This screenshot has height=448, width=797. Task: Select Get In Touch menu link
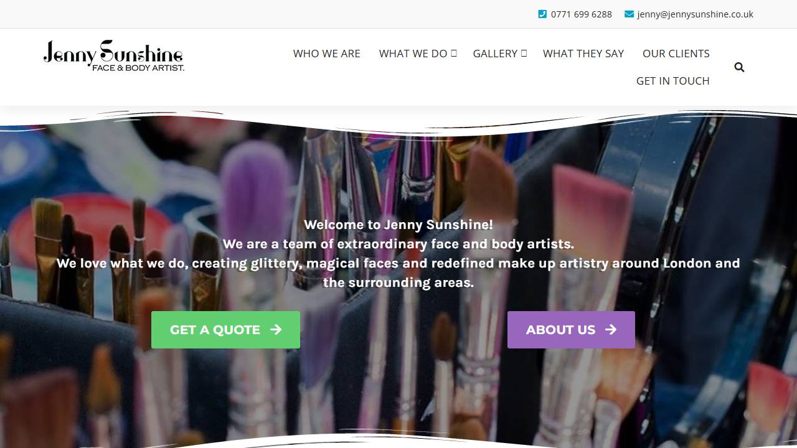coord(673,81)
